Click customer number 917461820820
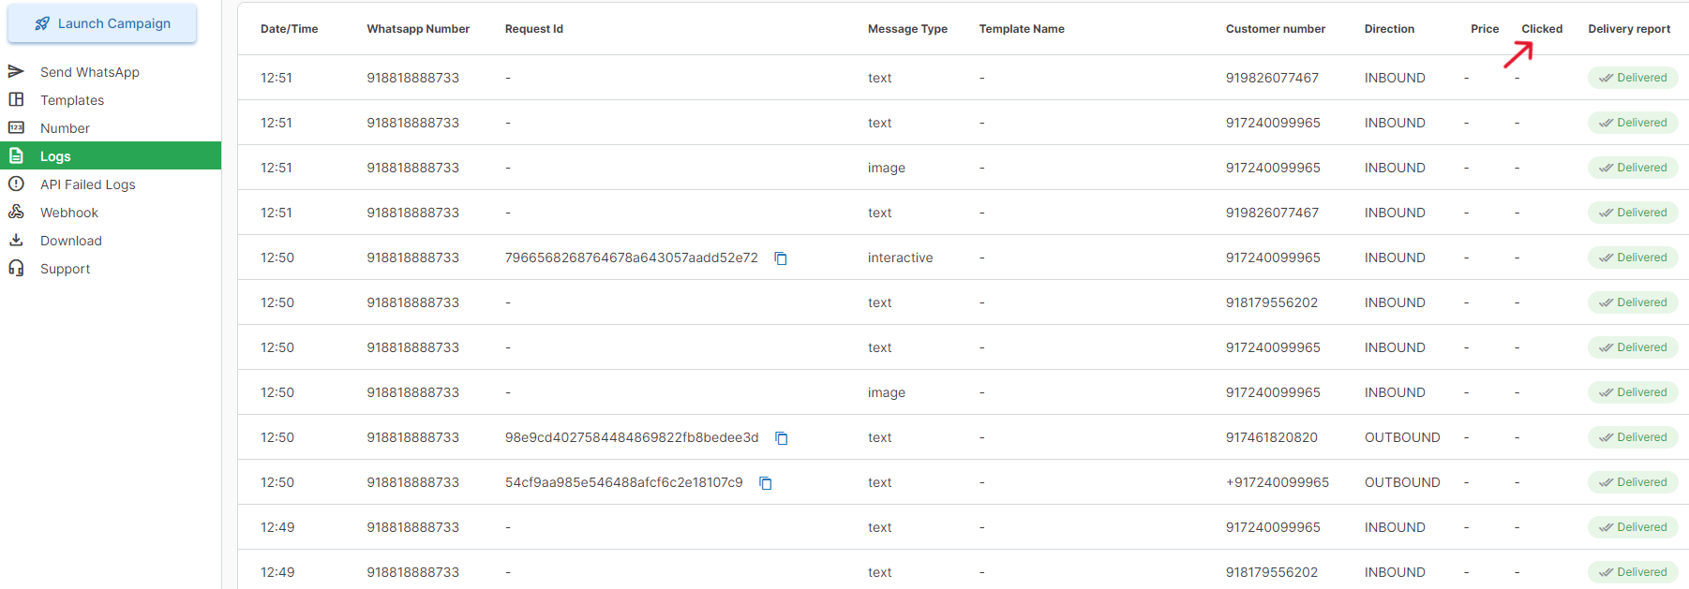This screenshot has width=1689, height=589. click(x=1272, y=437)
